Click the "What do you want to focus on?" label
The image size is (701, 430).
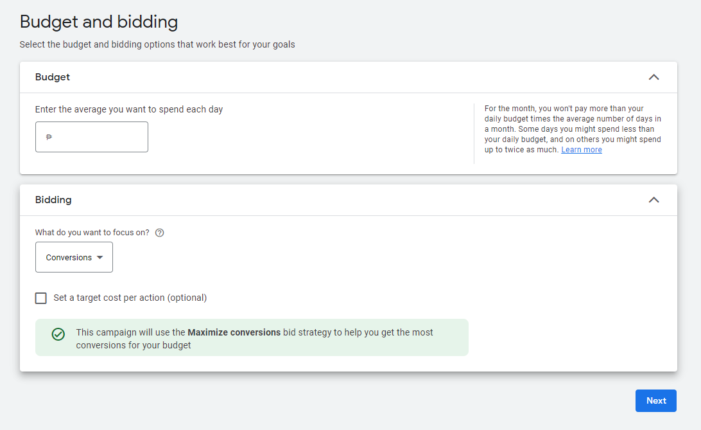[x=92, y=233]
